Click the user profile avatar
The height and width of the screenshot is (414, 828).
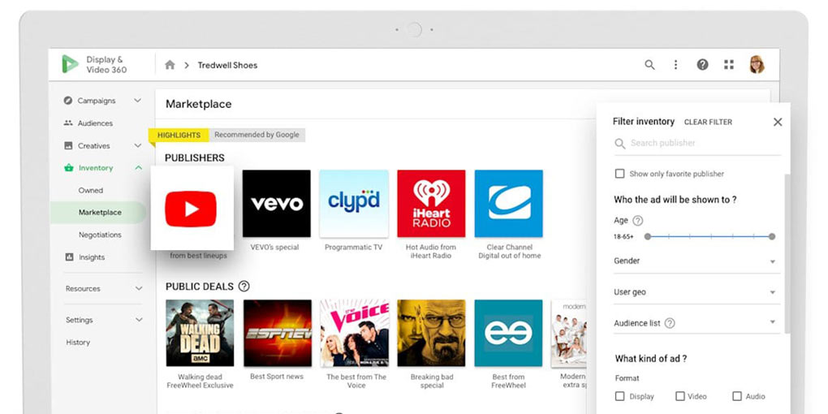[x=757, y=65]
